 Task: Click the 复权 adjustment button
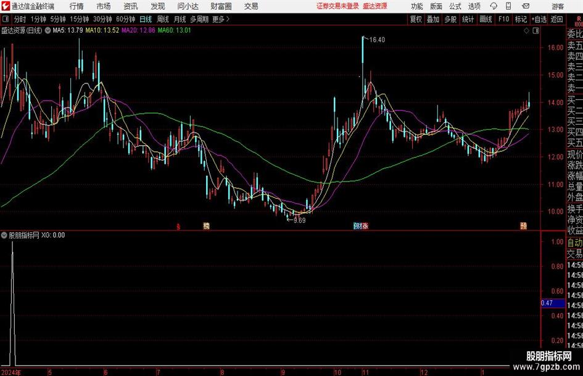tap(416, 19)
